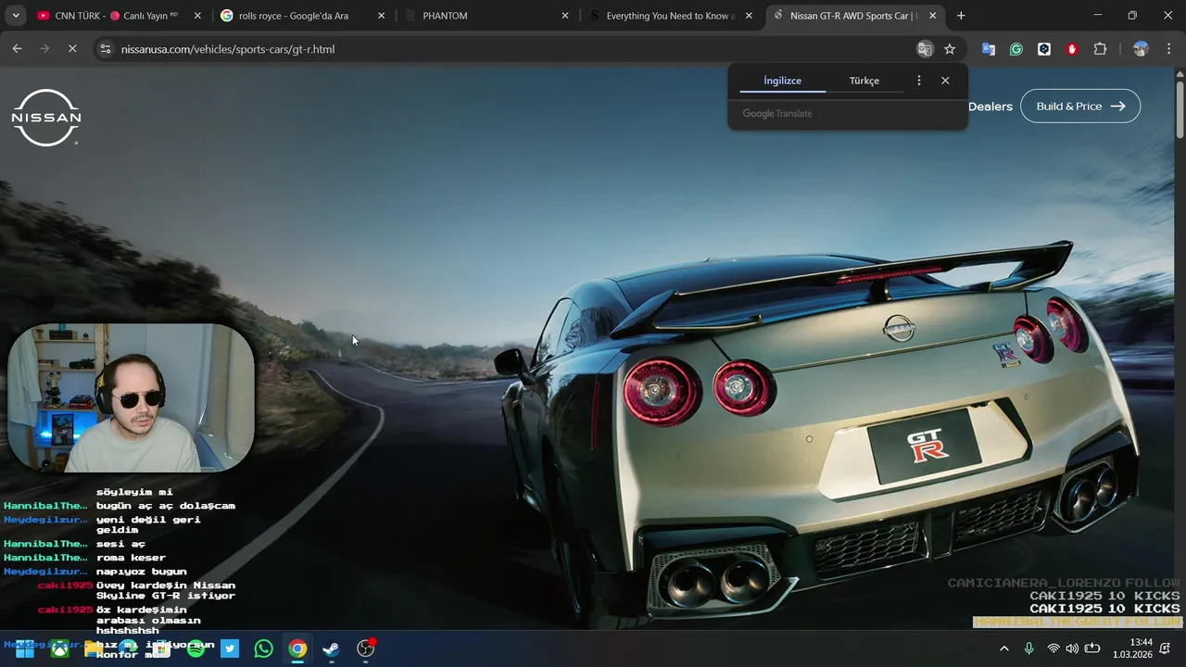This screenshot has height=667, width=1186.
Task: Close the CNN TÜRK tab
Action: 196,16
